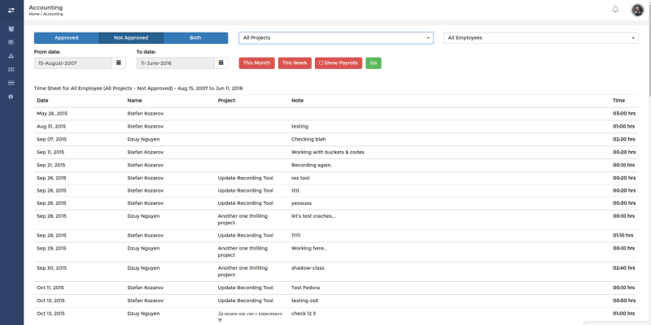This screenshot has height=325, width=651.
Task: Open the user avatar menu
Action: point(637,10)
